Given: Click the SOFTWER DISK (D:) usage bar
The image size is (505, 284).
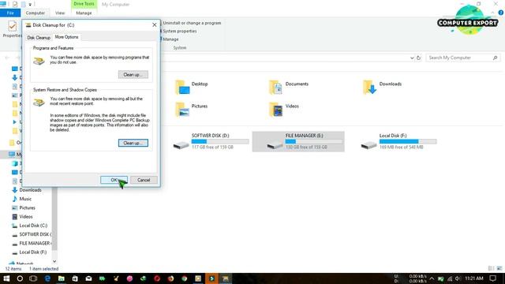Looking at the screenshot, I should [x=220, y=141].
